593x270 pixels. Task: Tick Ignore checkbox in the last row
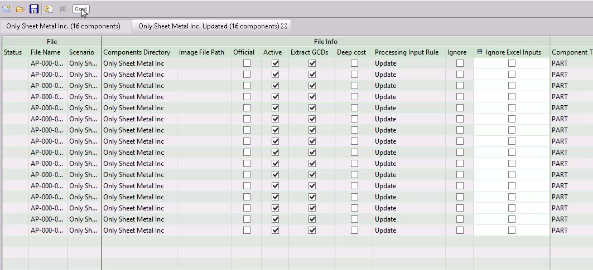coord(460,230)
